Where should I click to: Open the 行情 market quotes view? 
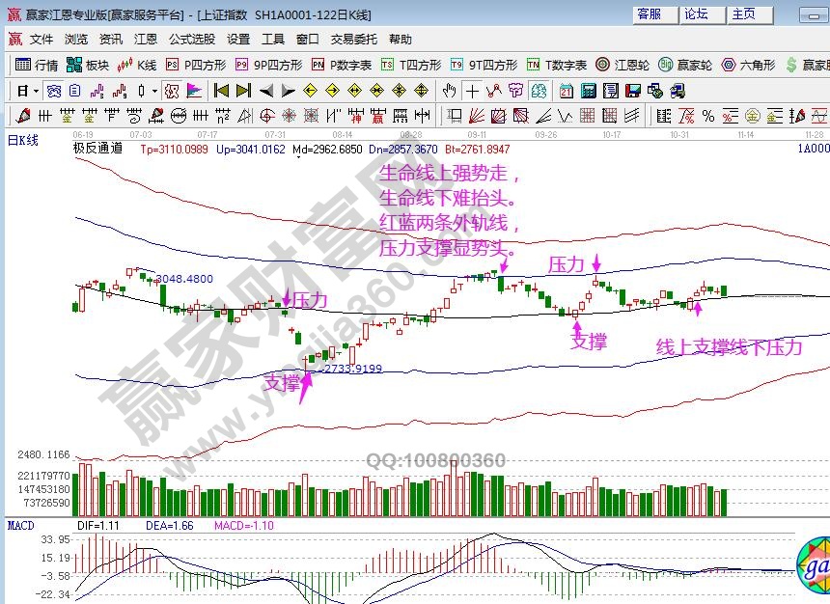click(37, 65)
